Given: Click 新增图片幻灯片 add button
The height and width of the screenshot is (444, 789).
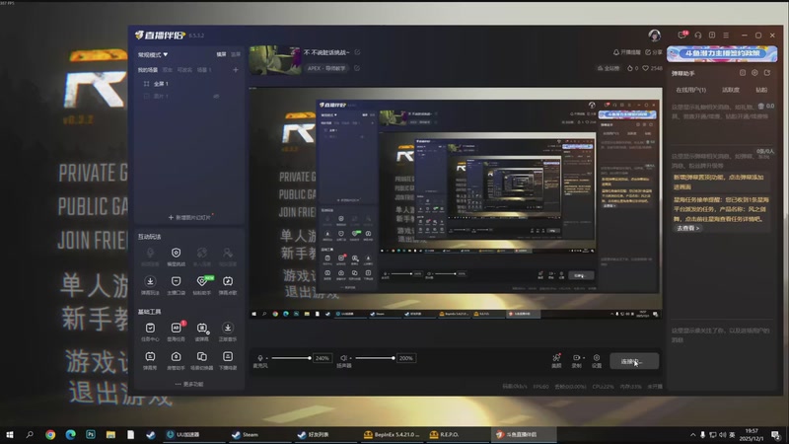Looking at the screenshot, I should (189, 217).
